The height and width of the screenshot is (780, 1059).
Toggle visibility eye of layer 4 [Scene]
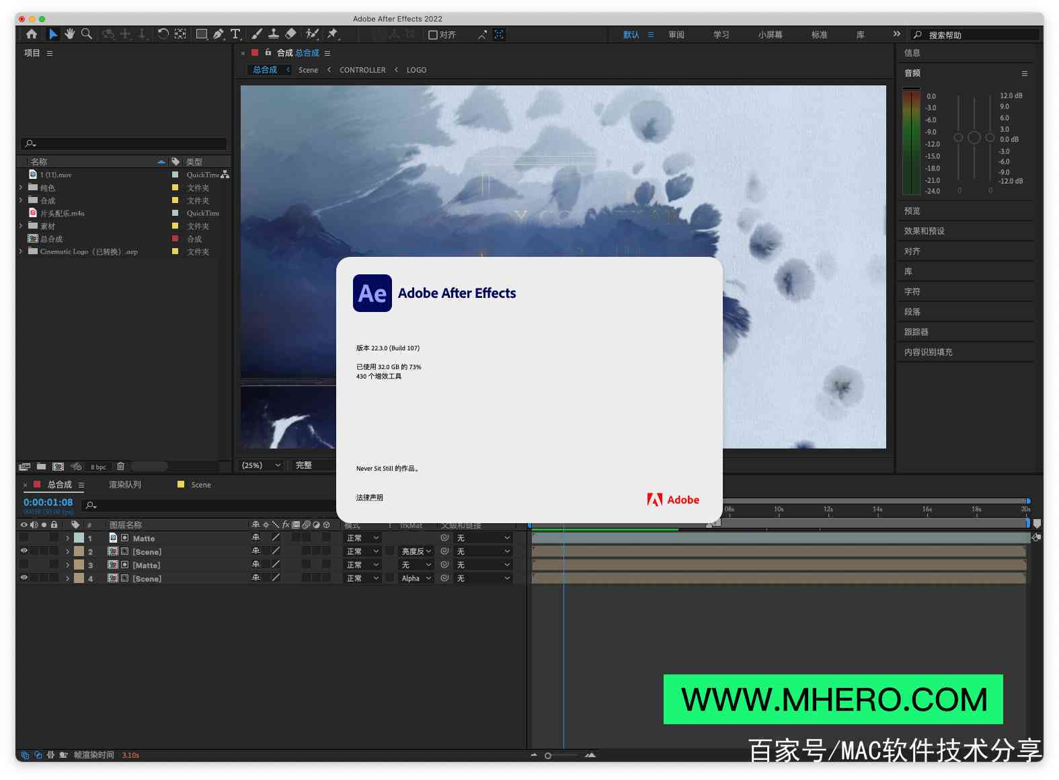pos(24,578)
